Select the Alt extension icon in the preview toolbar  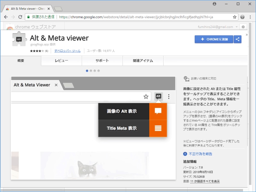(x=158, y=96)
